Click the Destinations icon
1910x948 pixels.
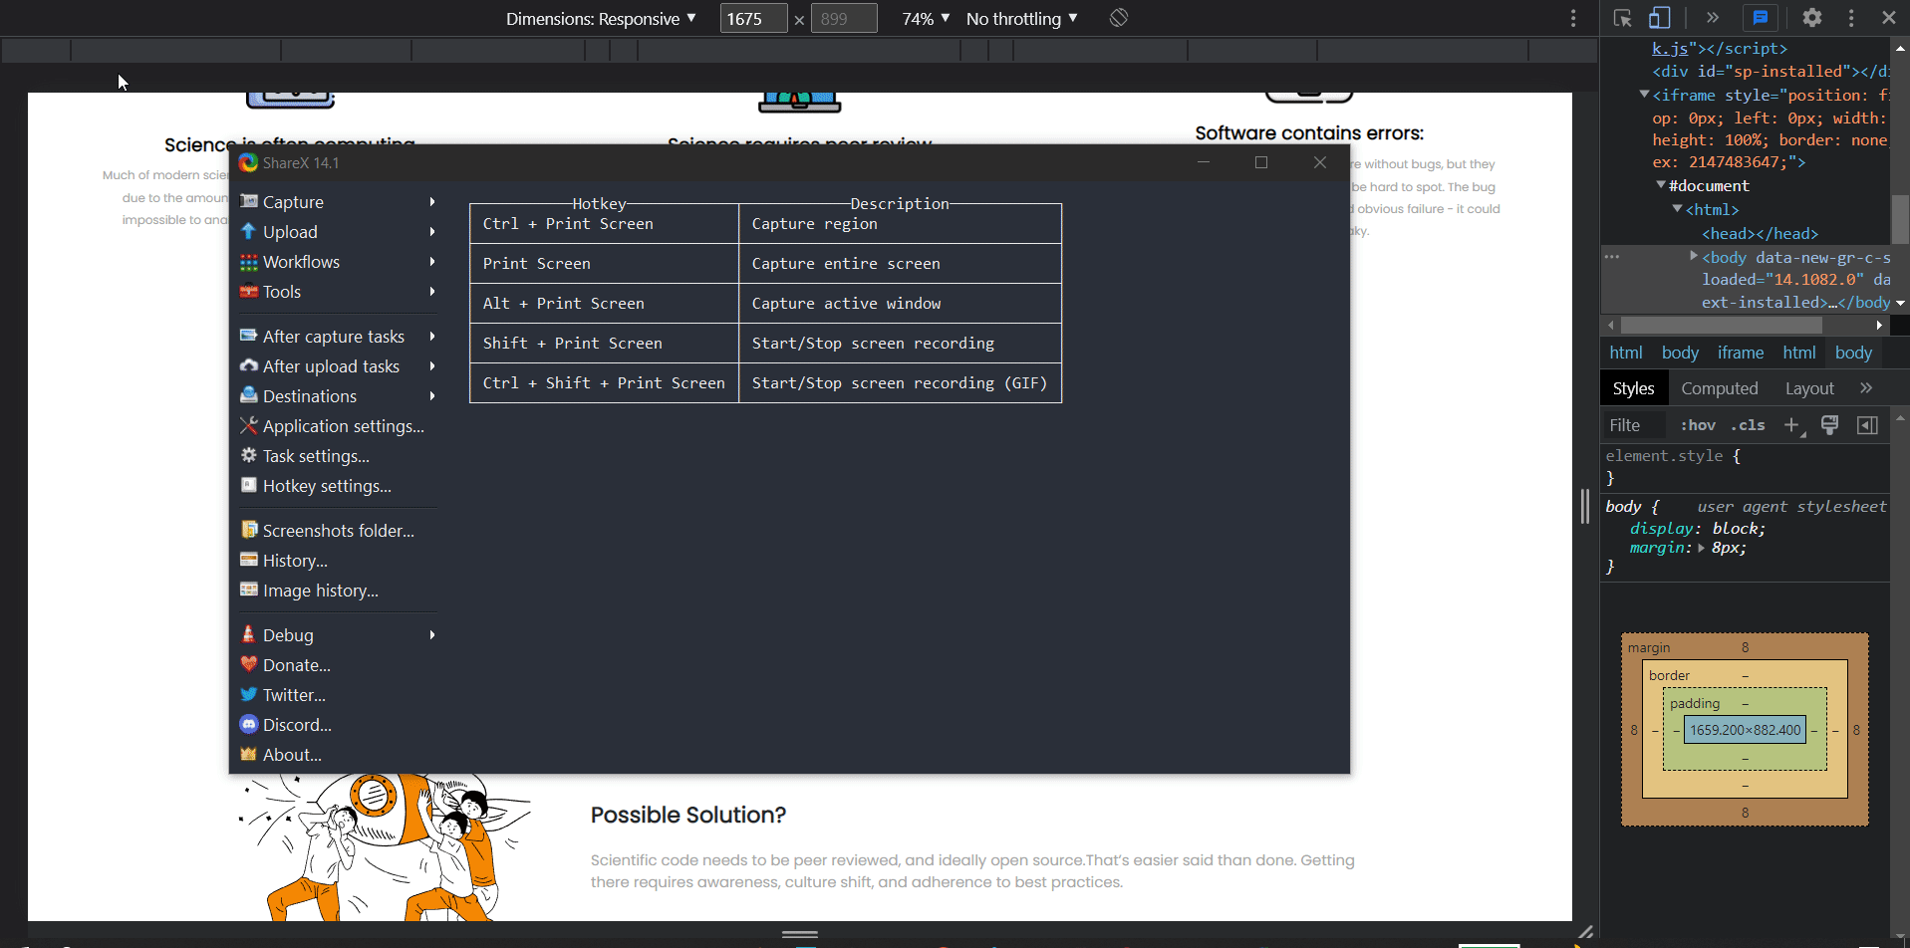click(x=249, y=395)
